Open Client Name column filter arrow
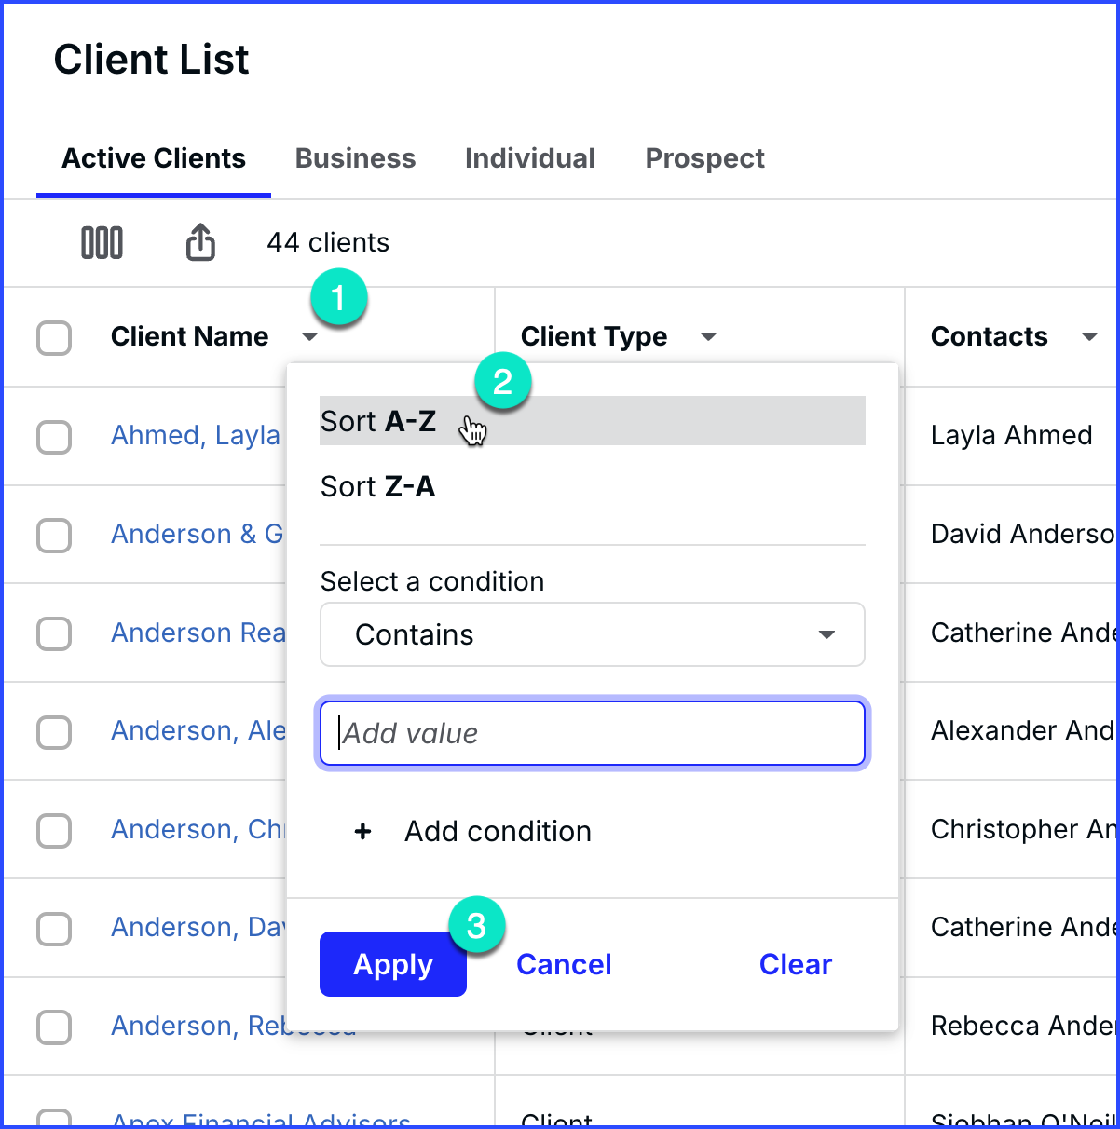 (310, 336)
